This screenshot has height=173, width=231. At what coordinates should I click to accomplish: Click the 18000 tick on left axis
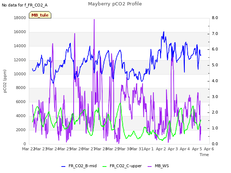[20, 18]
